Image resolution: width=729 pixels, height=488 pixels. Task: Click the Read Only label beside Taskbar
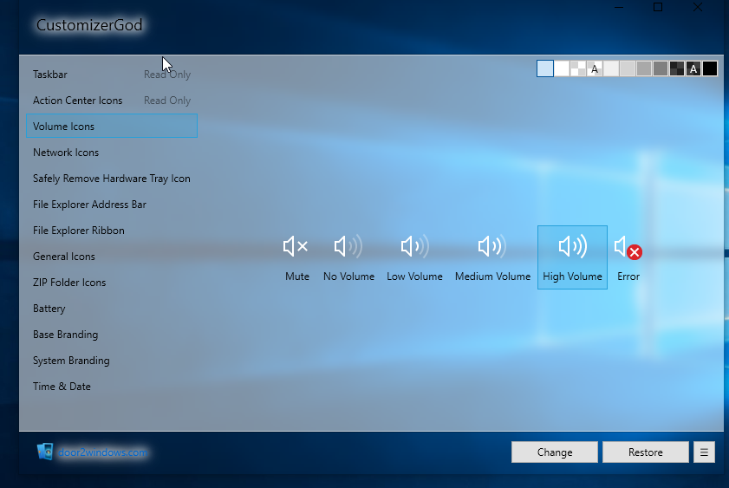167,75
